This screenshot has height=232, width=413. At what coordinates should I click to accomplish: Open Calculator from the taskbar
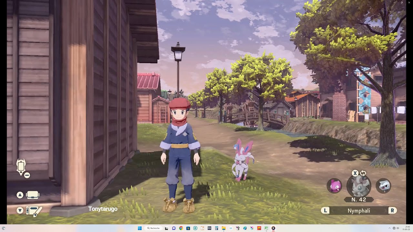click(217, 228)
